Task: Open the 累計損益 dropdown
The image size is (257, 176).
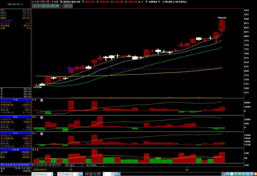Action: tap(82, 165)
